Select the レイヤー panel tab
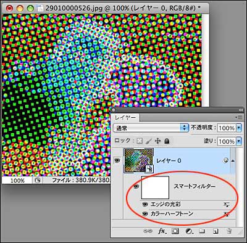The height and width of the screenshot is (243, 247). (125, 118)
